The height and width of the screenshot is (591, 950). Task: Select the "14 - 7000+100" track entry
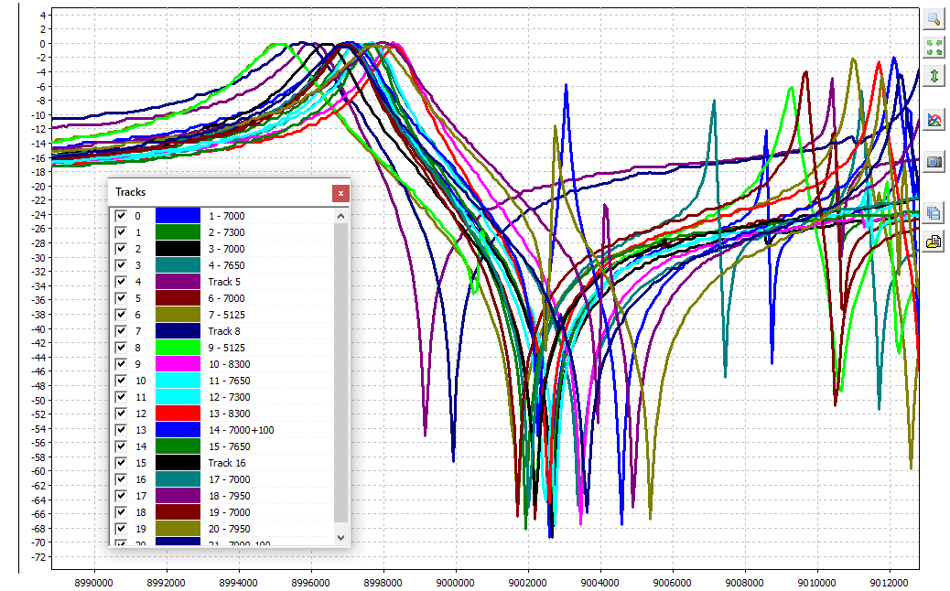241,430
